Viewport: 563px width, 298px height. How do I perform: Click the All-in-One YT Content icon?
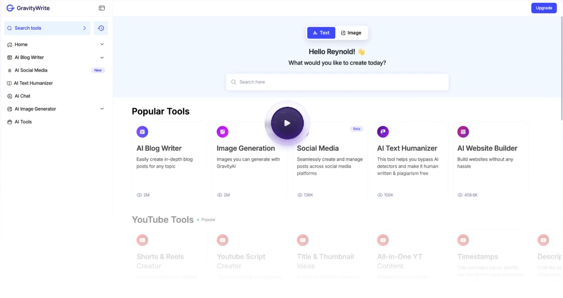[x=383, y=240]
